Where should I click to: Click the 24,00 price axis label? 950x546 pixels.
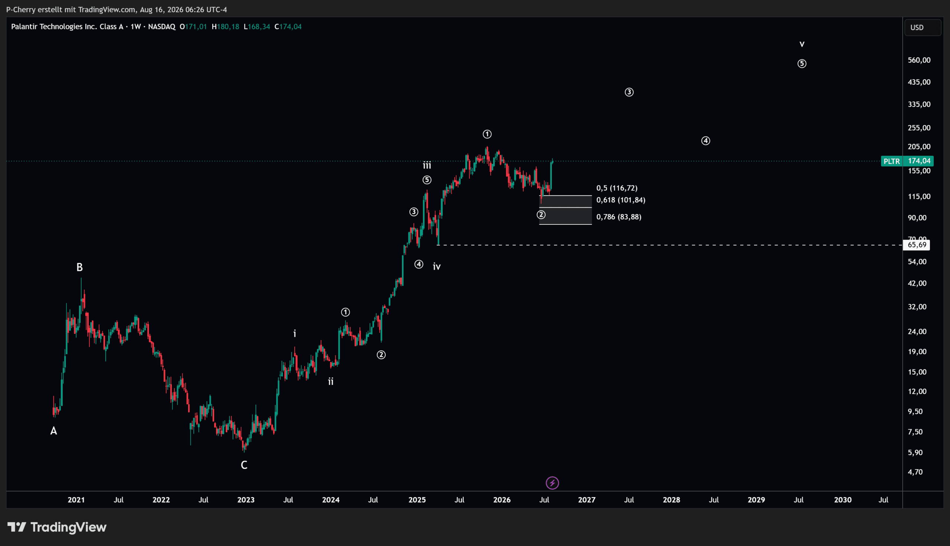coord(917,332)
